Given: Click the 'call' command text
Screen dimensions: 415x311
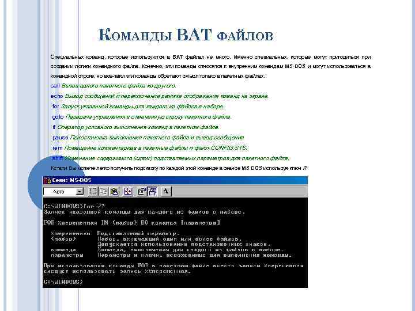Looking at the screenshot, I should pos(55,86).
